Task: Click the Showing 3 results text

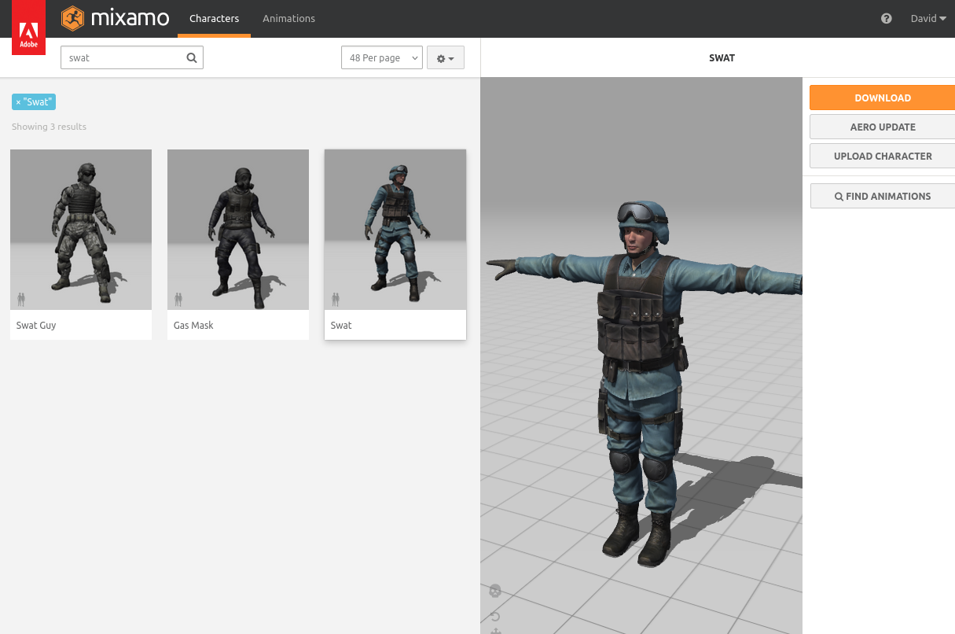Action: coord(49,127)
